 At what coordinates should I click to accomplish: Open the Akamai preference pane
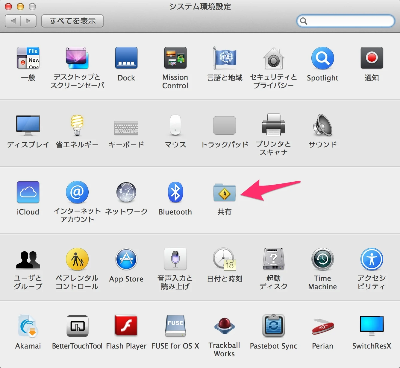(x=28, y=326)
